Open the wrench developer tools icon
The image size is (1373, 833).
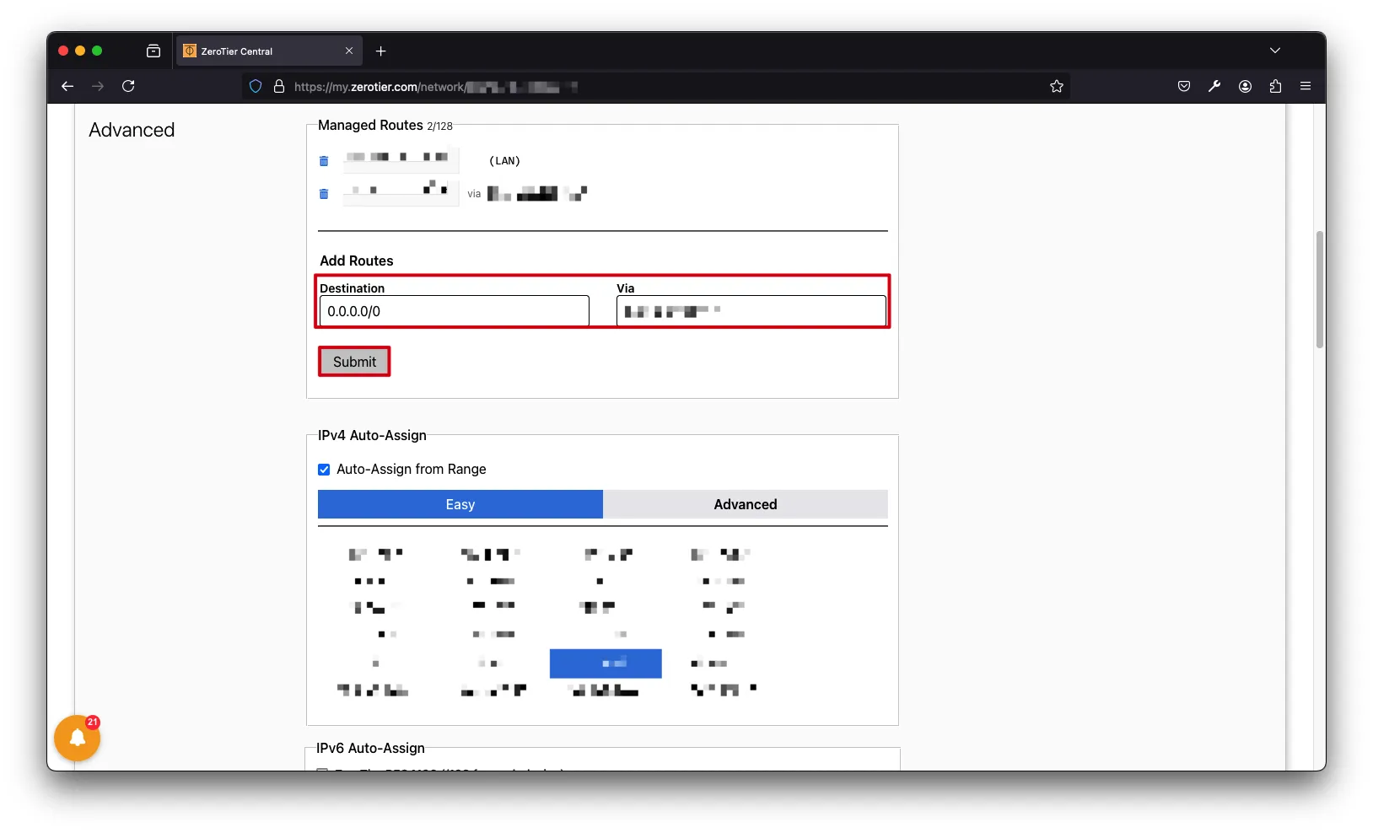click(x=1214, y=87)
